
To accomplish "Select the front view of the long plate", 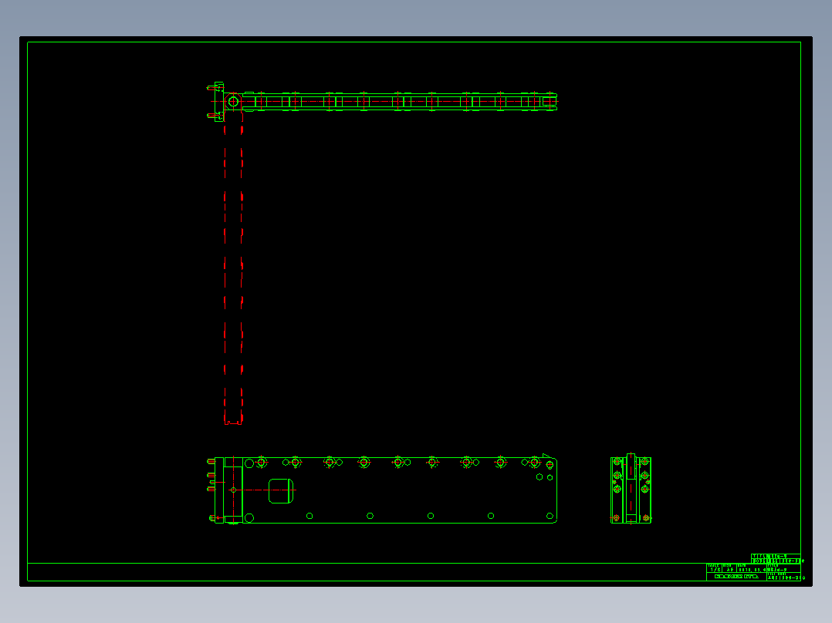I will coord(382,490).
